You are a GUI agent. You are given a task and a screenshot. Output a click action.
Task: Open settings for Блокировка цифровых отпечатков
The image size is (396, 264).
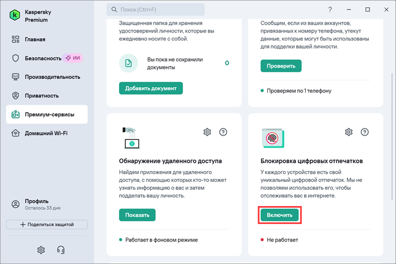[x=349, y=132]
